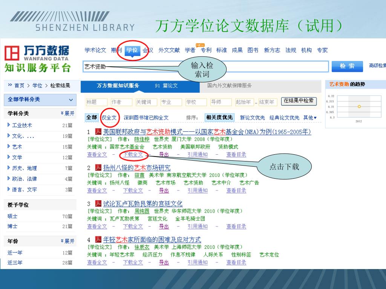The image size is (386, 289).
Task: Open the 专家 tab
Action: [322, 50]
